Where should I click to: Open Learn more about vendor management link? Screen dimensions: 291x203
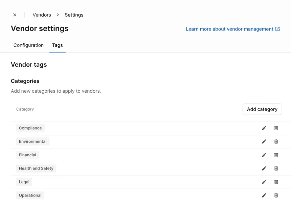click(x=232, y=29)
